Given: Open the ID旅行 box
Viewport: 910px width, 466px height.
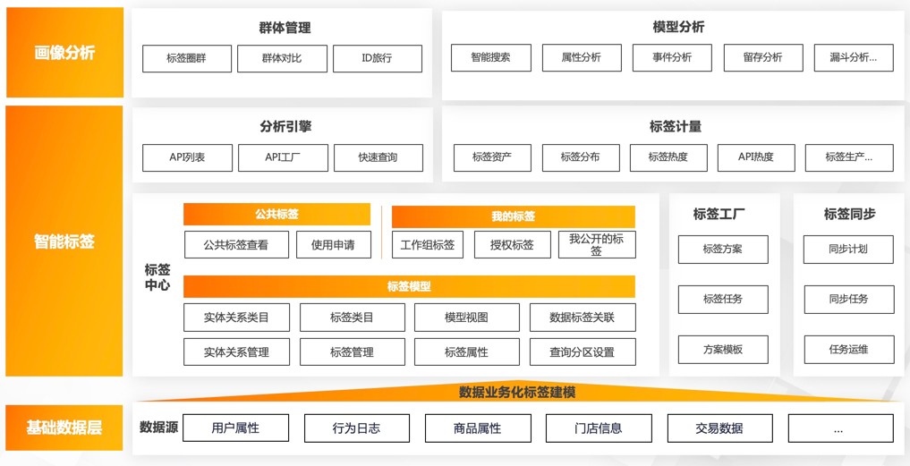Looking at the screenshot, I should point(378,59).
